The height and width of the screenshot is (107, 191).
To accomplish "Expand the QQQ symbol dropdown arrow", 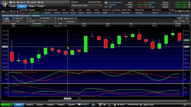I will click(13, 18).
